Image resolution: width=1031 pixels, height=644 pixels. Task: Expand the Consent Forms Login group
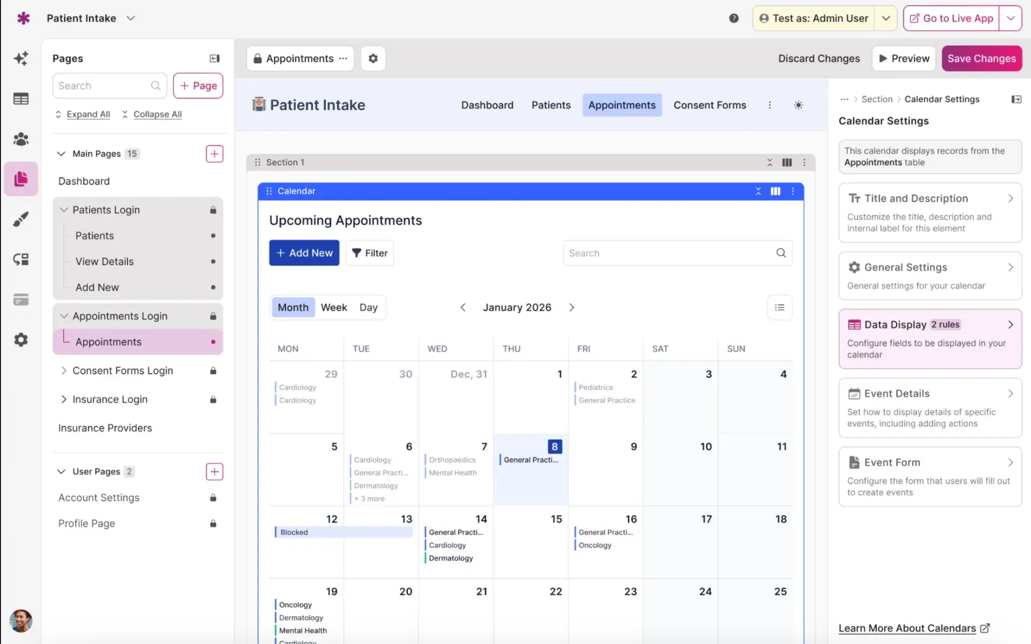point(64,371)
